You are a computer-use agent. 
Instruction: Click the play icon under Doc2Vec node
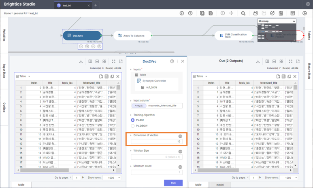click(93, 46)
